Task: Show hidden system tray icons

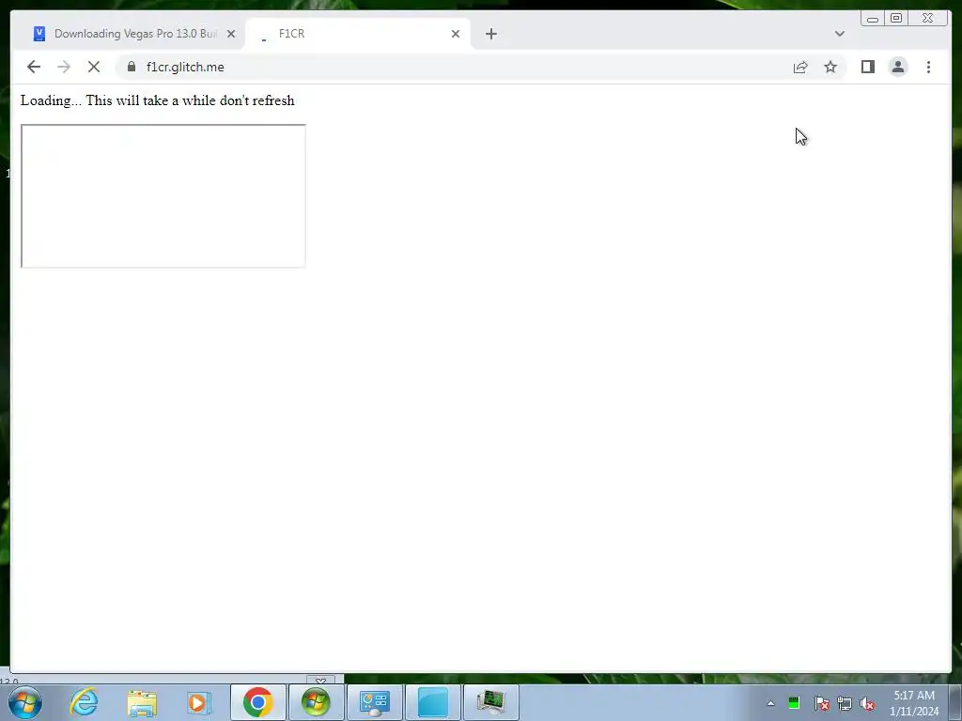Action: point(770,703)
